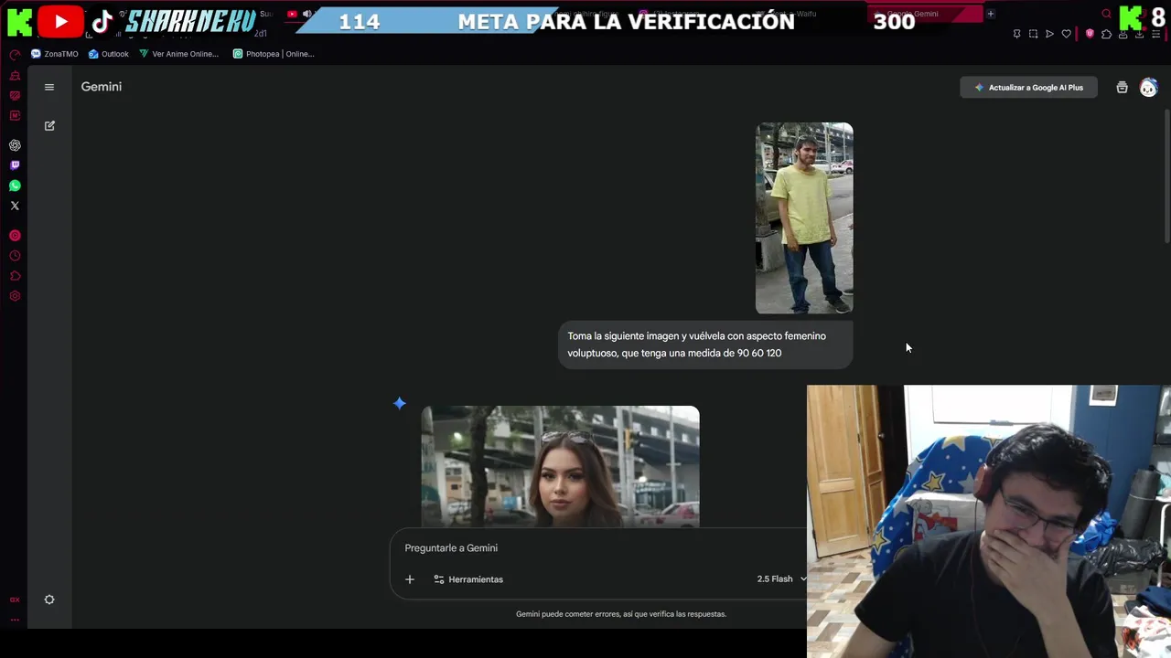Open Gemini settings gear at sidebar bottom
This screenshot has height=658, width=1171.
point(49,600)
